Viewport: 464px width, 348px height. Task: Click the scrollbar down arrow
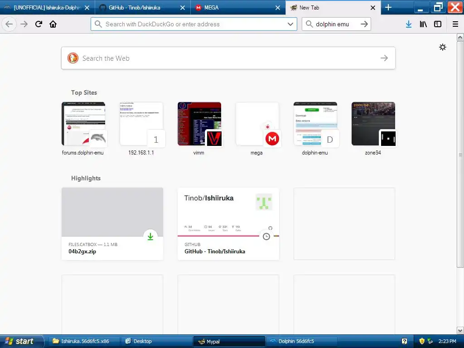460,330
